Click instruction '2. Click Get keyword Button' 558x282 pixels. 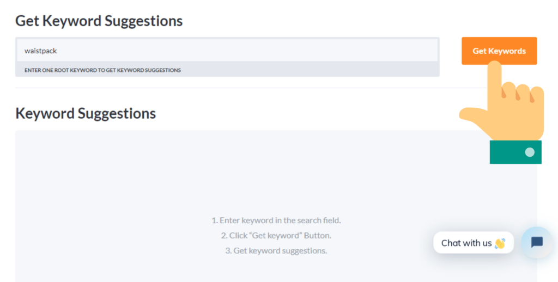pyautogui.click(x=276, y=236)
